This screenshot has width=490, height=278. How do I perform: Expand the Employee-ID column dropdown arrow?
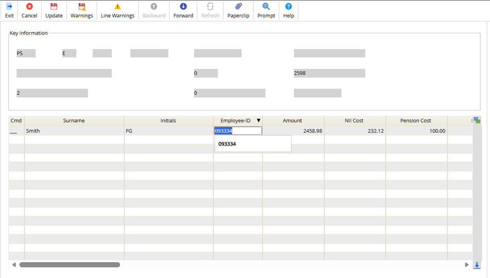pos(259,121)
